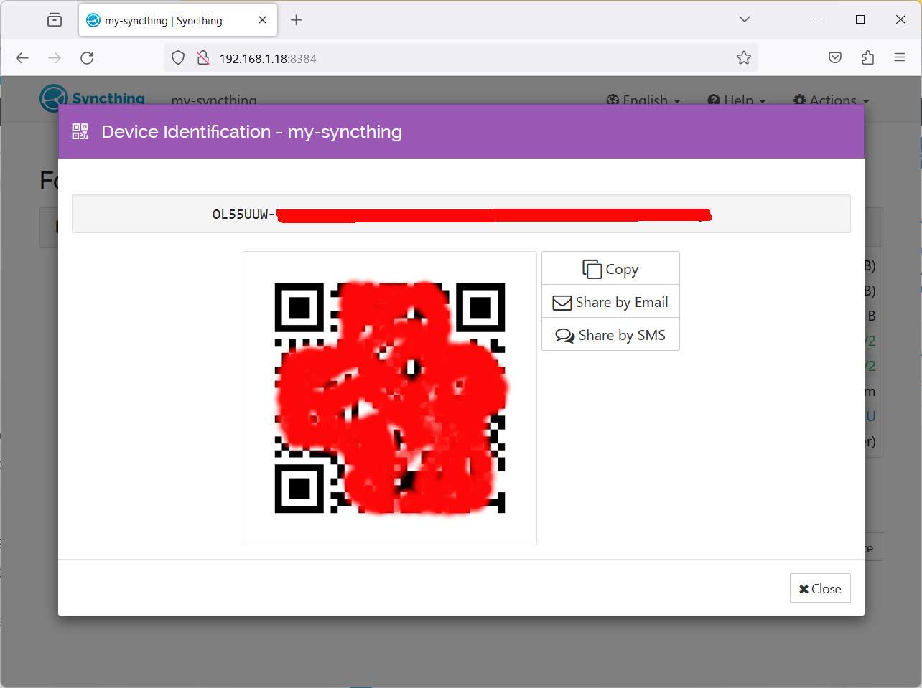
Task: Select the my-syncthing | Syncthing tab
Action: (x=177, y=21)
